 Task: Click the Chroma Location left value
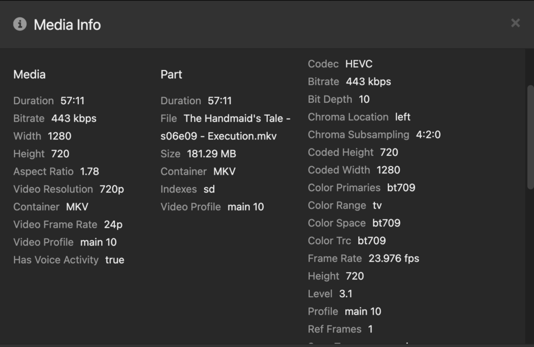402,117
